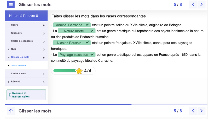209x119 pixels.
Task: Click the Annibal Carrache word box
Action: 72,25
